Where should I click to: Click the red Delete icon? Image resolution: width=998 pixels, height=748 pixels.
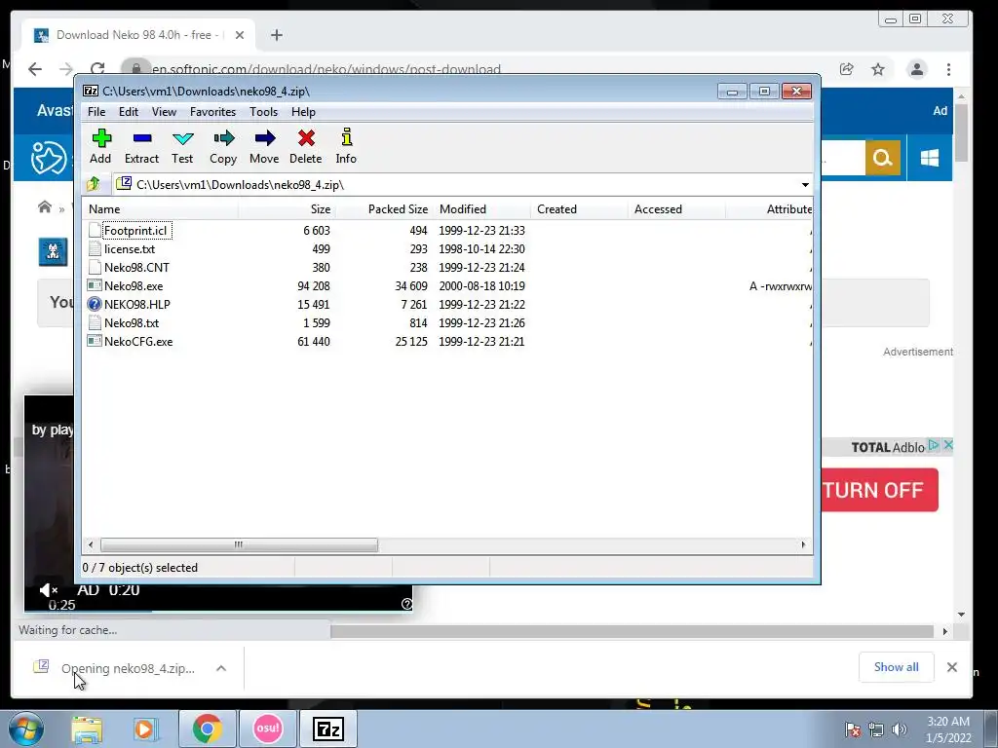[x=306, y=146]
